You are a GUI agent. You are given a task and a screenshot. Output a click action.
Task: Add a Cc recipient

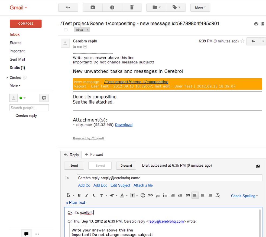(84, 185)
